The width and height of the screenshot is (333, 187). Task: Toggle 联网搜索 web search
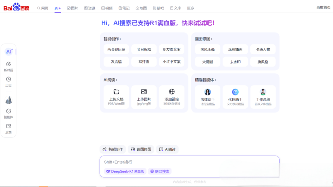[x=160, y=171]
